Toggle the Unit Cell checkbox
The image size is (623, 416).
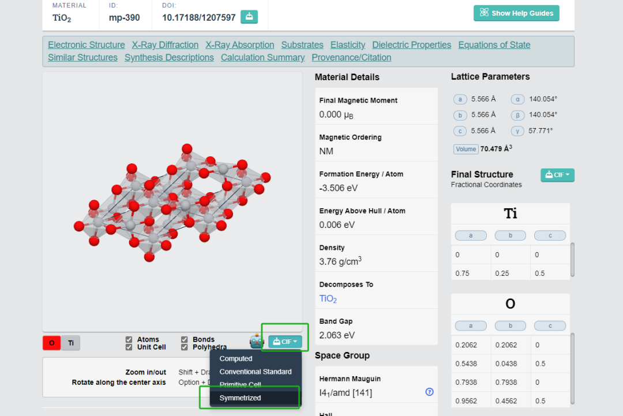tap(129, 347)
